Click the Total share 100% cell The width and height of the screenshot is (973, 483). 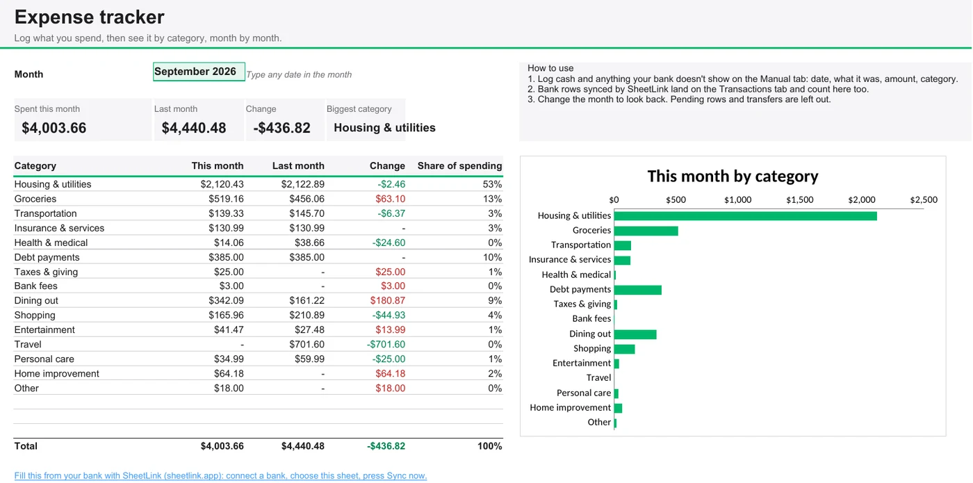click(490, 446)
